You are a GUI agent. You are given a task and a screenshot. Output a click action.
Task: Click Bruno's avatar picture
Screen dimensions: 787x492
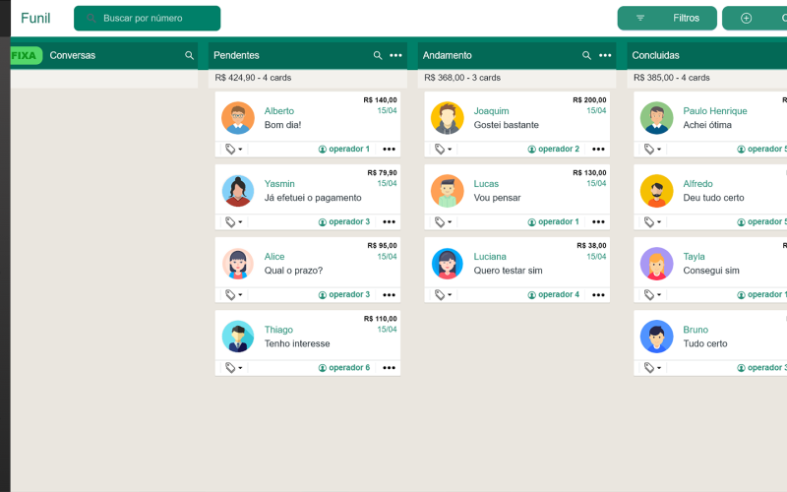point(656,337)
